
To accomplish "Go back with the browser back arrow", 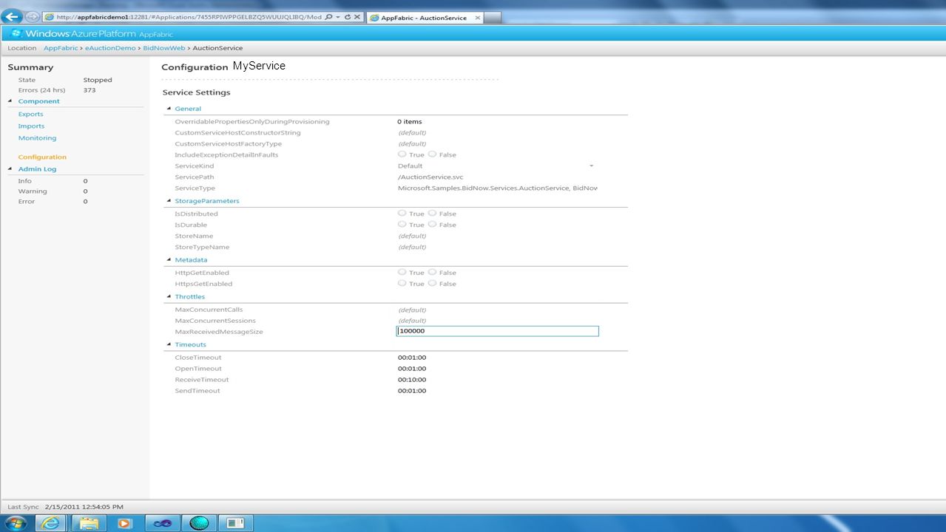I will click(x=13, y=16).
